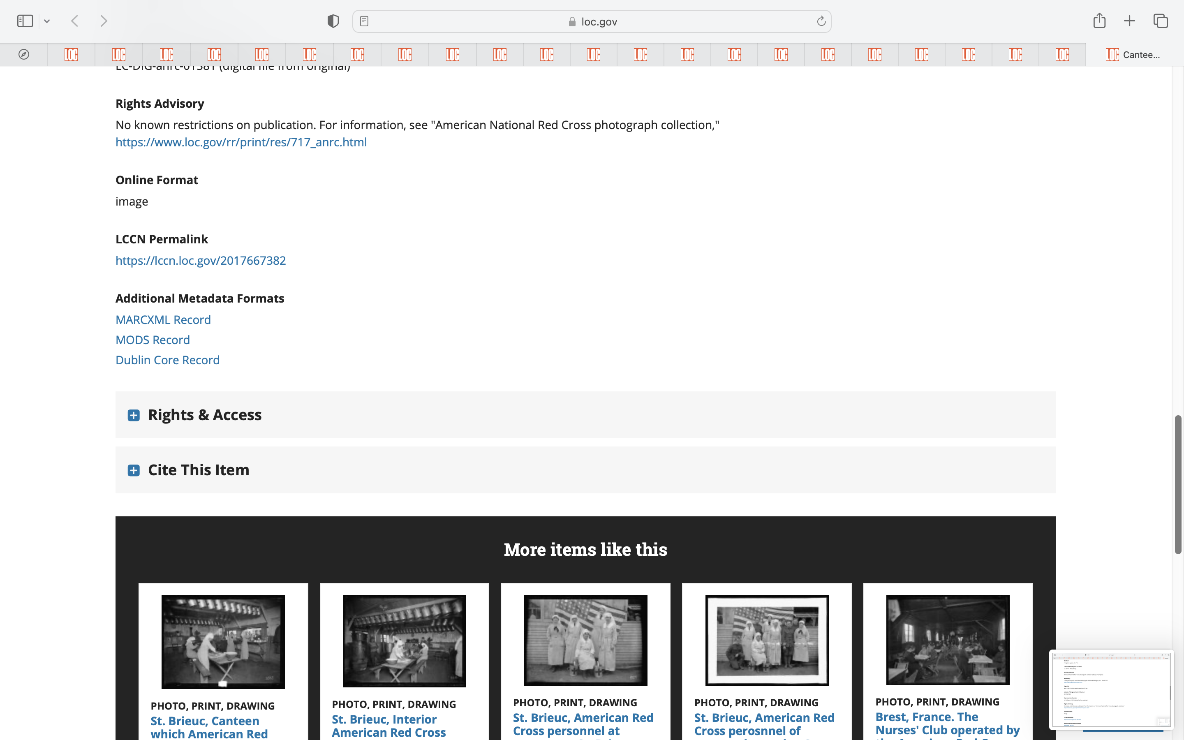Click the reader view icon
This screenshot has width=1184, height=740.
pyautogui.click(x=364, y=21)
